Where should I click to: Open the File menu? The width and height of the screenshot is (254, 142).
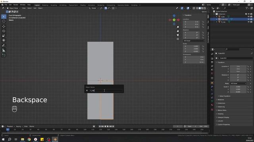click(6, 5)
